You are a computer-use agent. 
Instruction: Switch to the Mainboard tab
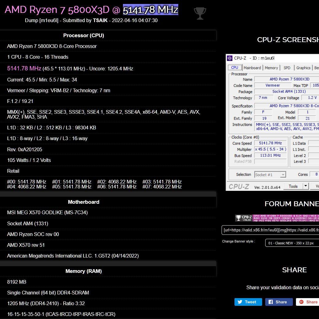pyautogui.click(x=252, y=68)
